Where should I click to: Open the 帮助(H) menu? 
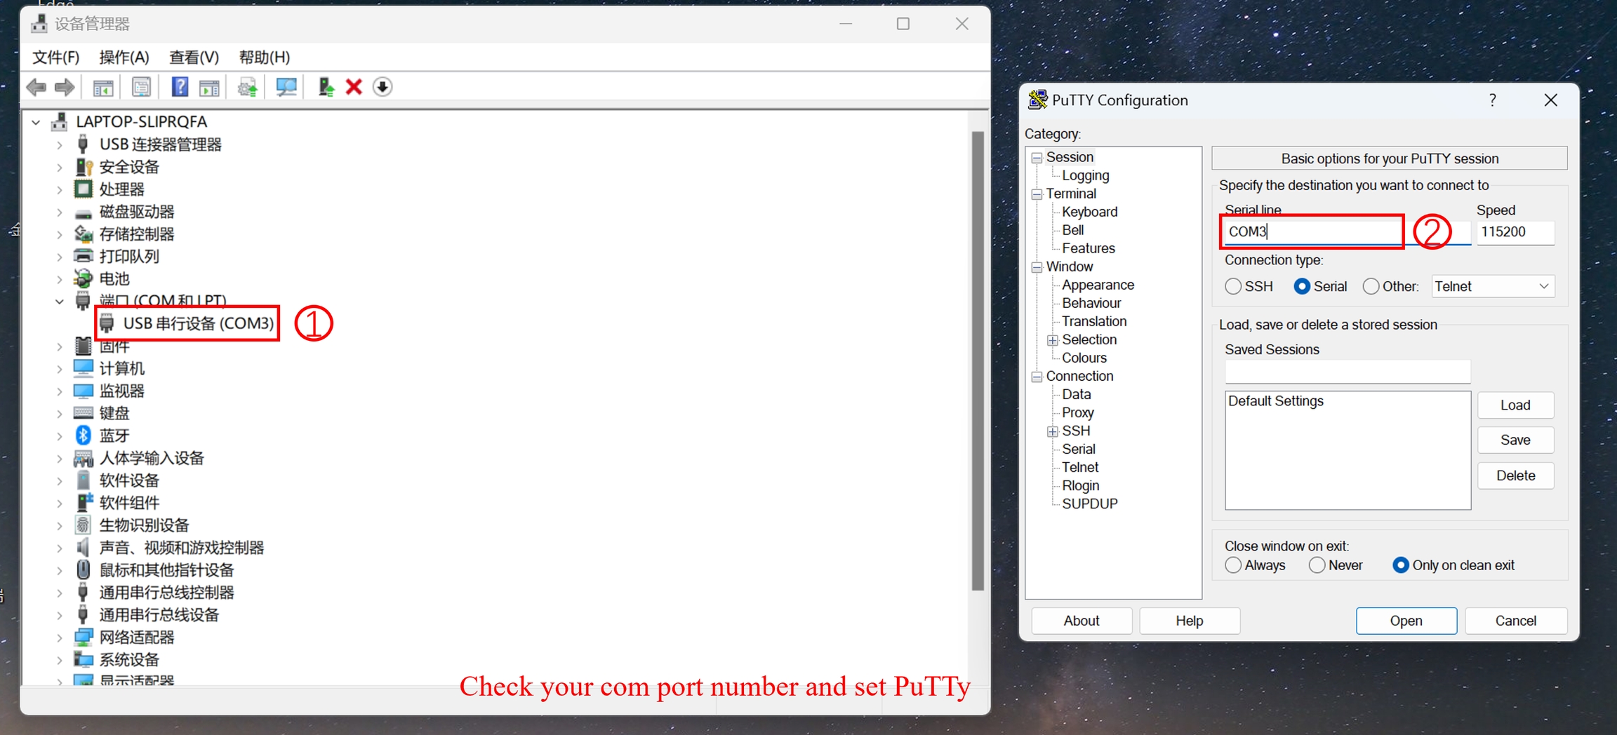(x=265, y=57)
